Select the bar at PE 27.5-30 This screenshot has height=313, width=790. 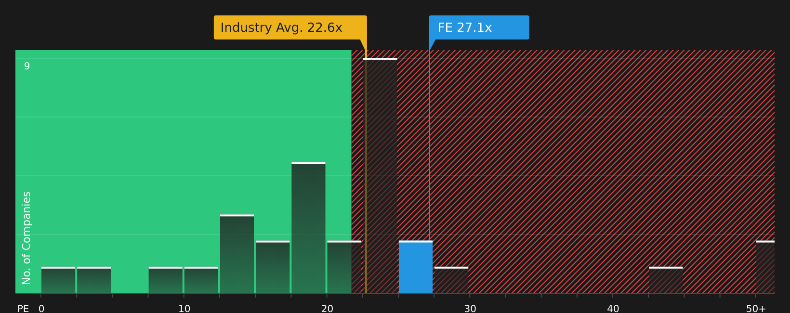coord(451,280)
